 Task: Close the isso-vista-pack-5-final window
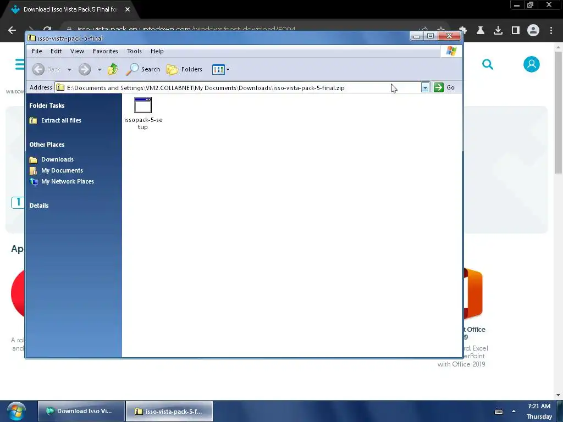(449, 36)
